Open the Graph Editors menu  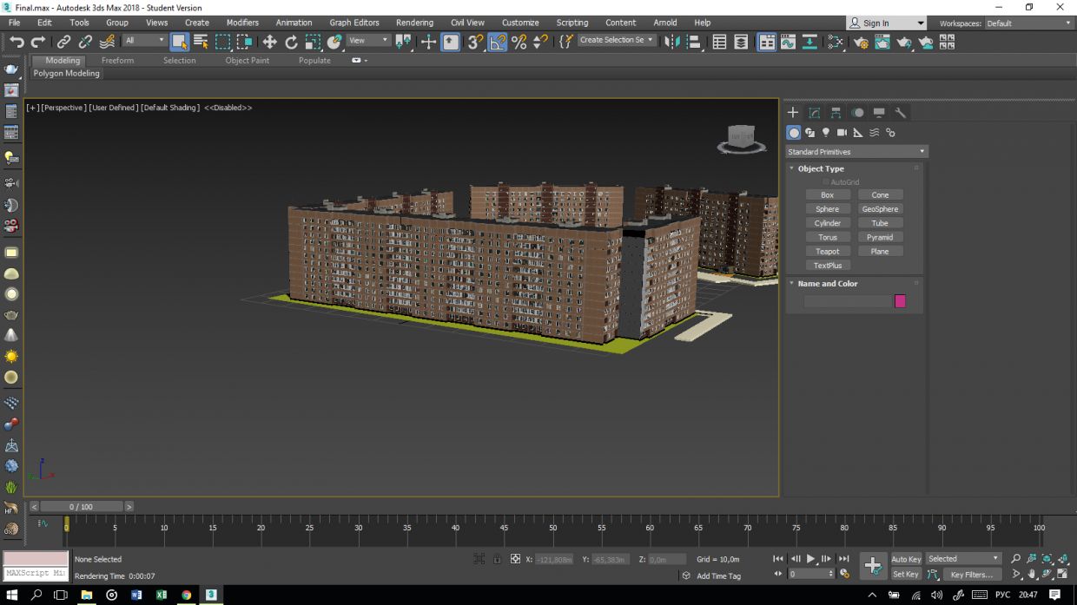click(354, 23)
